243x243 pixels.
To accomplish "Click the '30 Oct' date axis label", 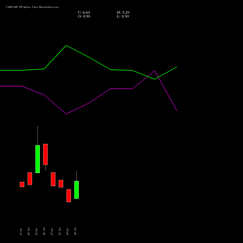I will pos(75,231).
